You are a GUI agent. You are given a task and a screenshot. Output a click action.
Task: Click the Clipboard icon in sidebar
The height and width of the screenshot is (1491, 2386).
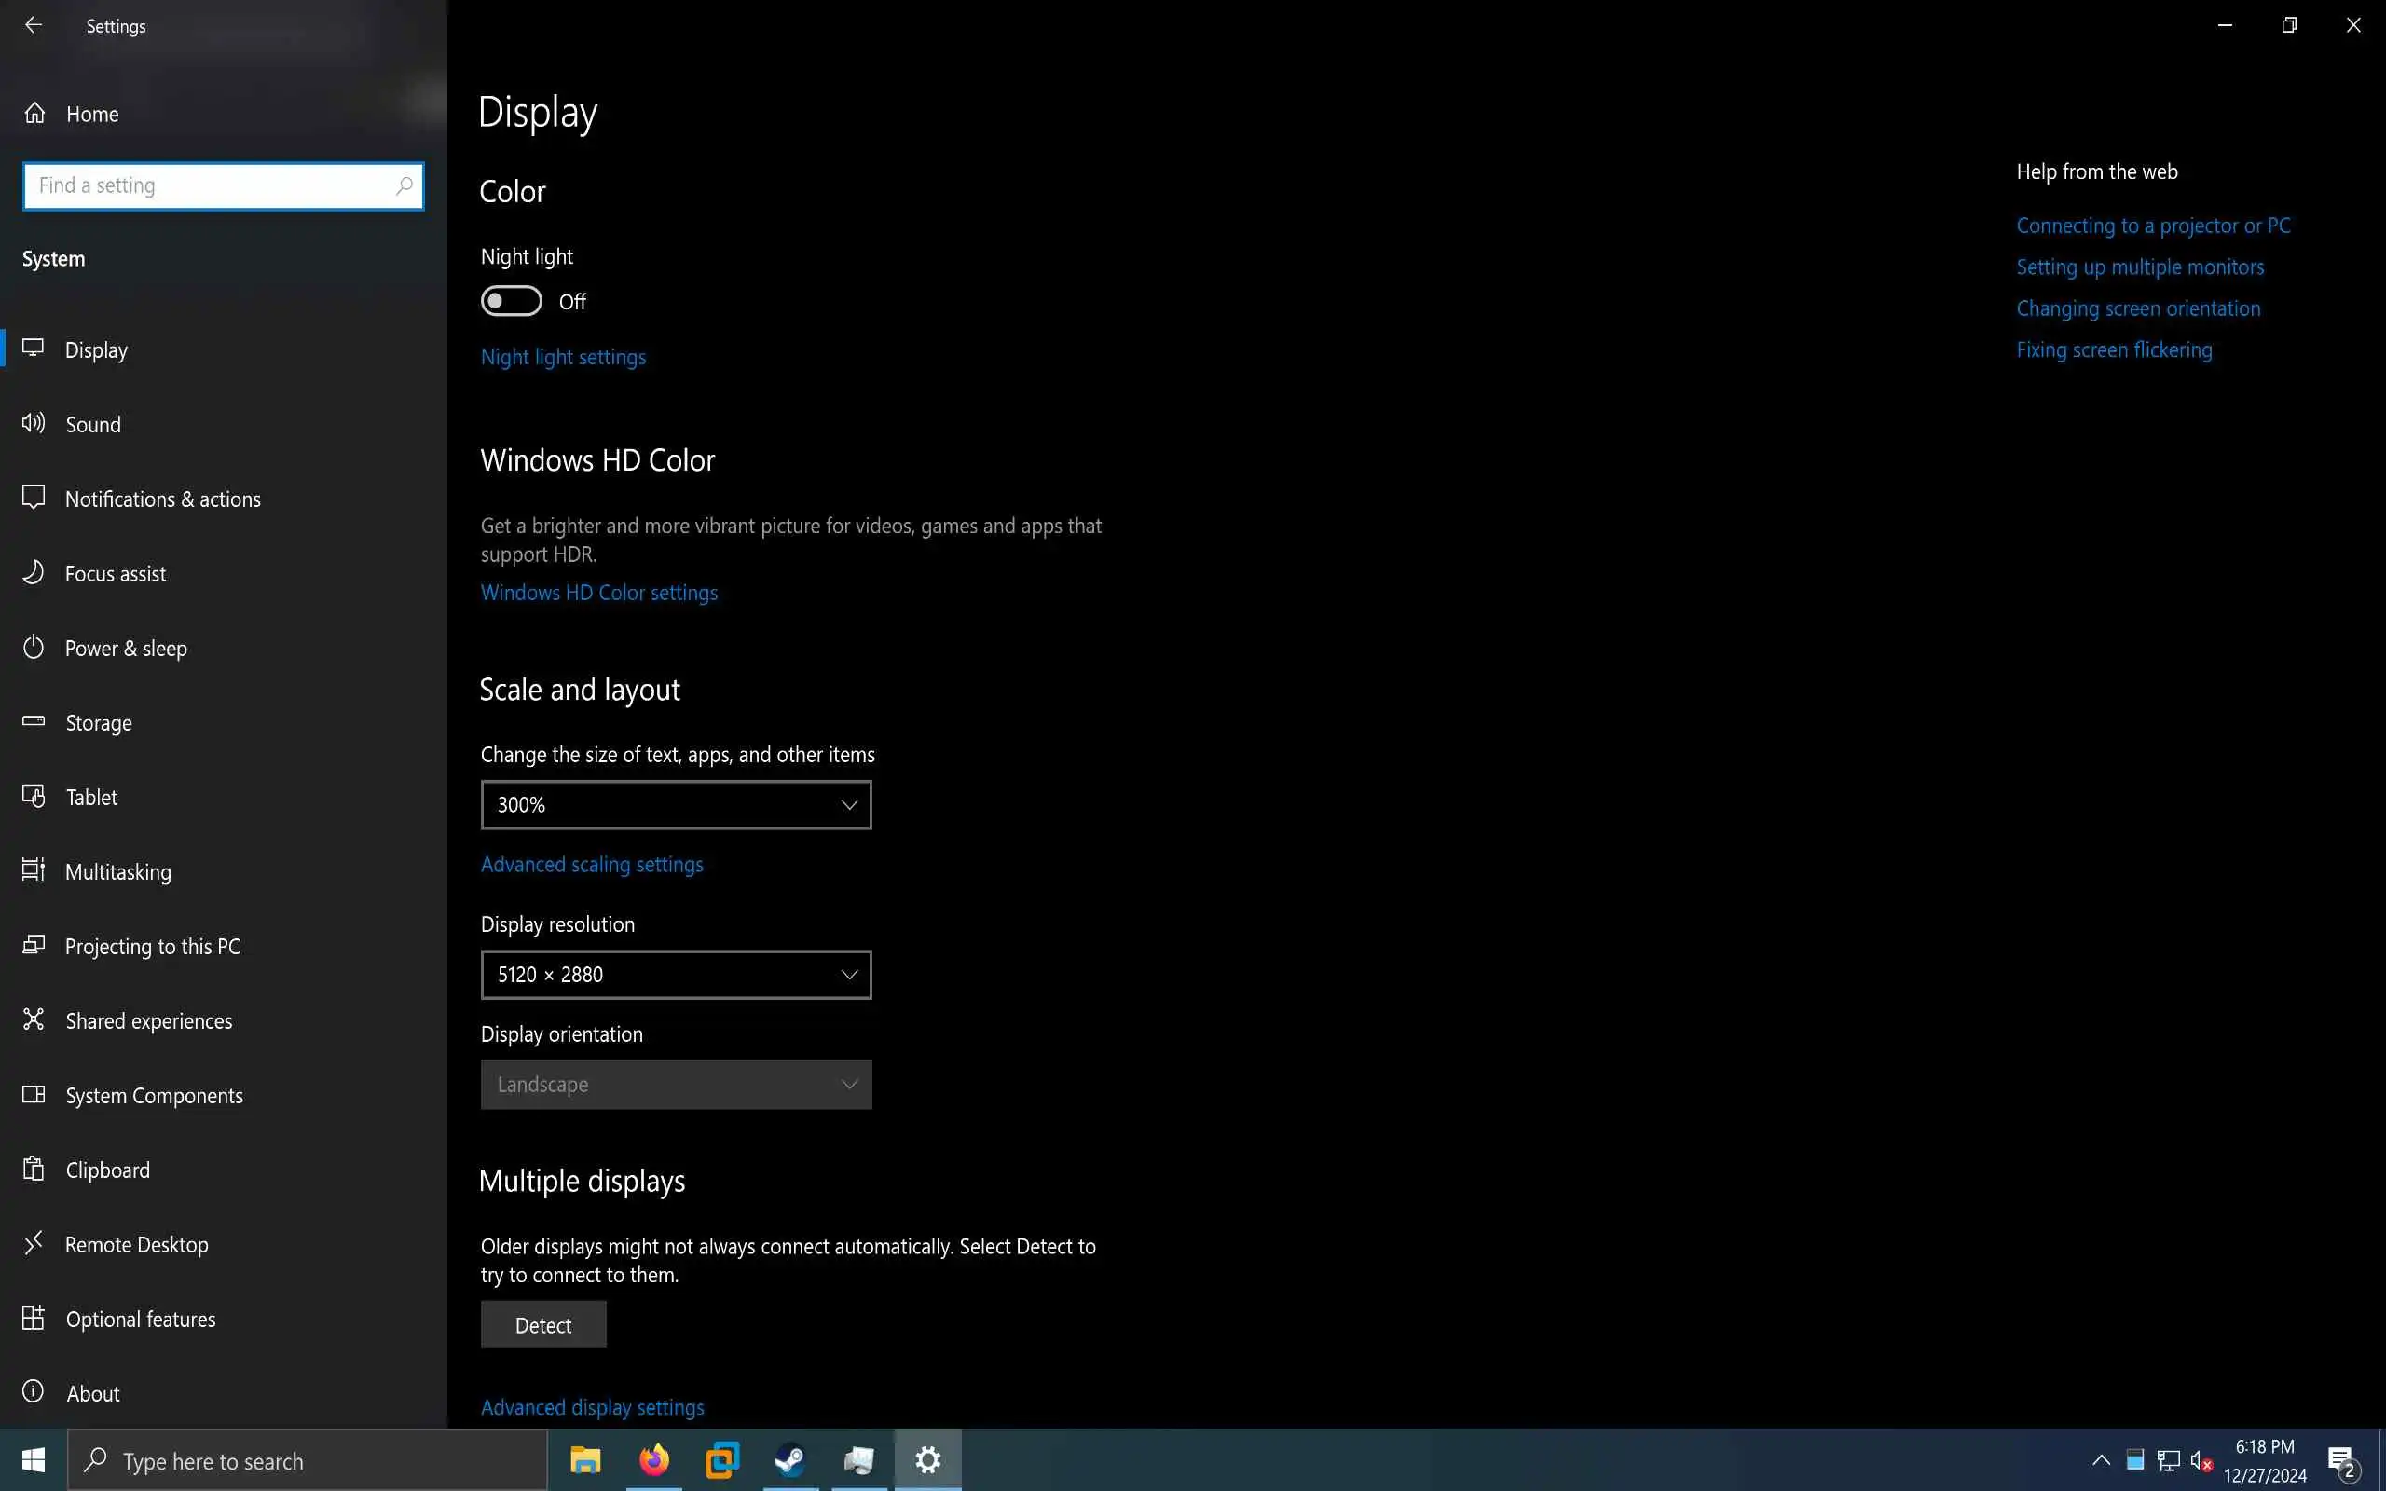[34, 1170]
